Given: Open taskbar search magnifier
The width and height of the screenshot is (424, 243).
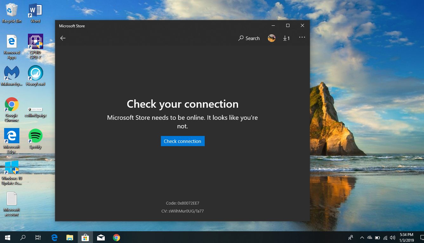Looking at the screenshot, I should (x=23, y=237).
